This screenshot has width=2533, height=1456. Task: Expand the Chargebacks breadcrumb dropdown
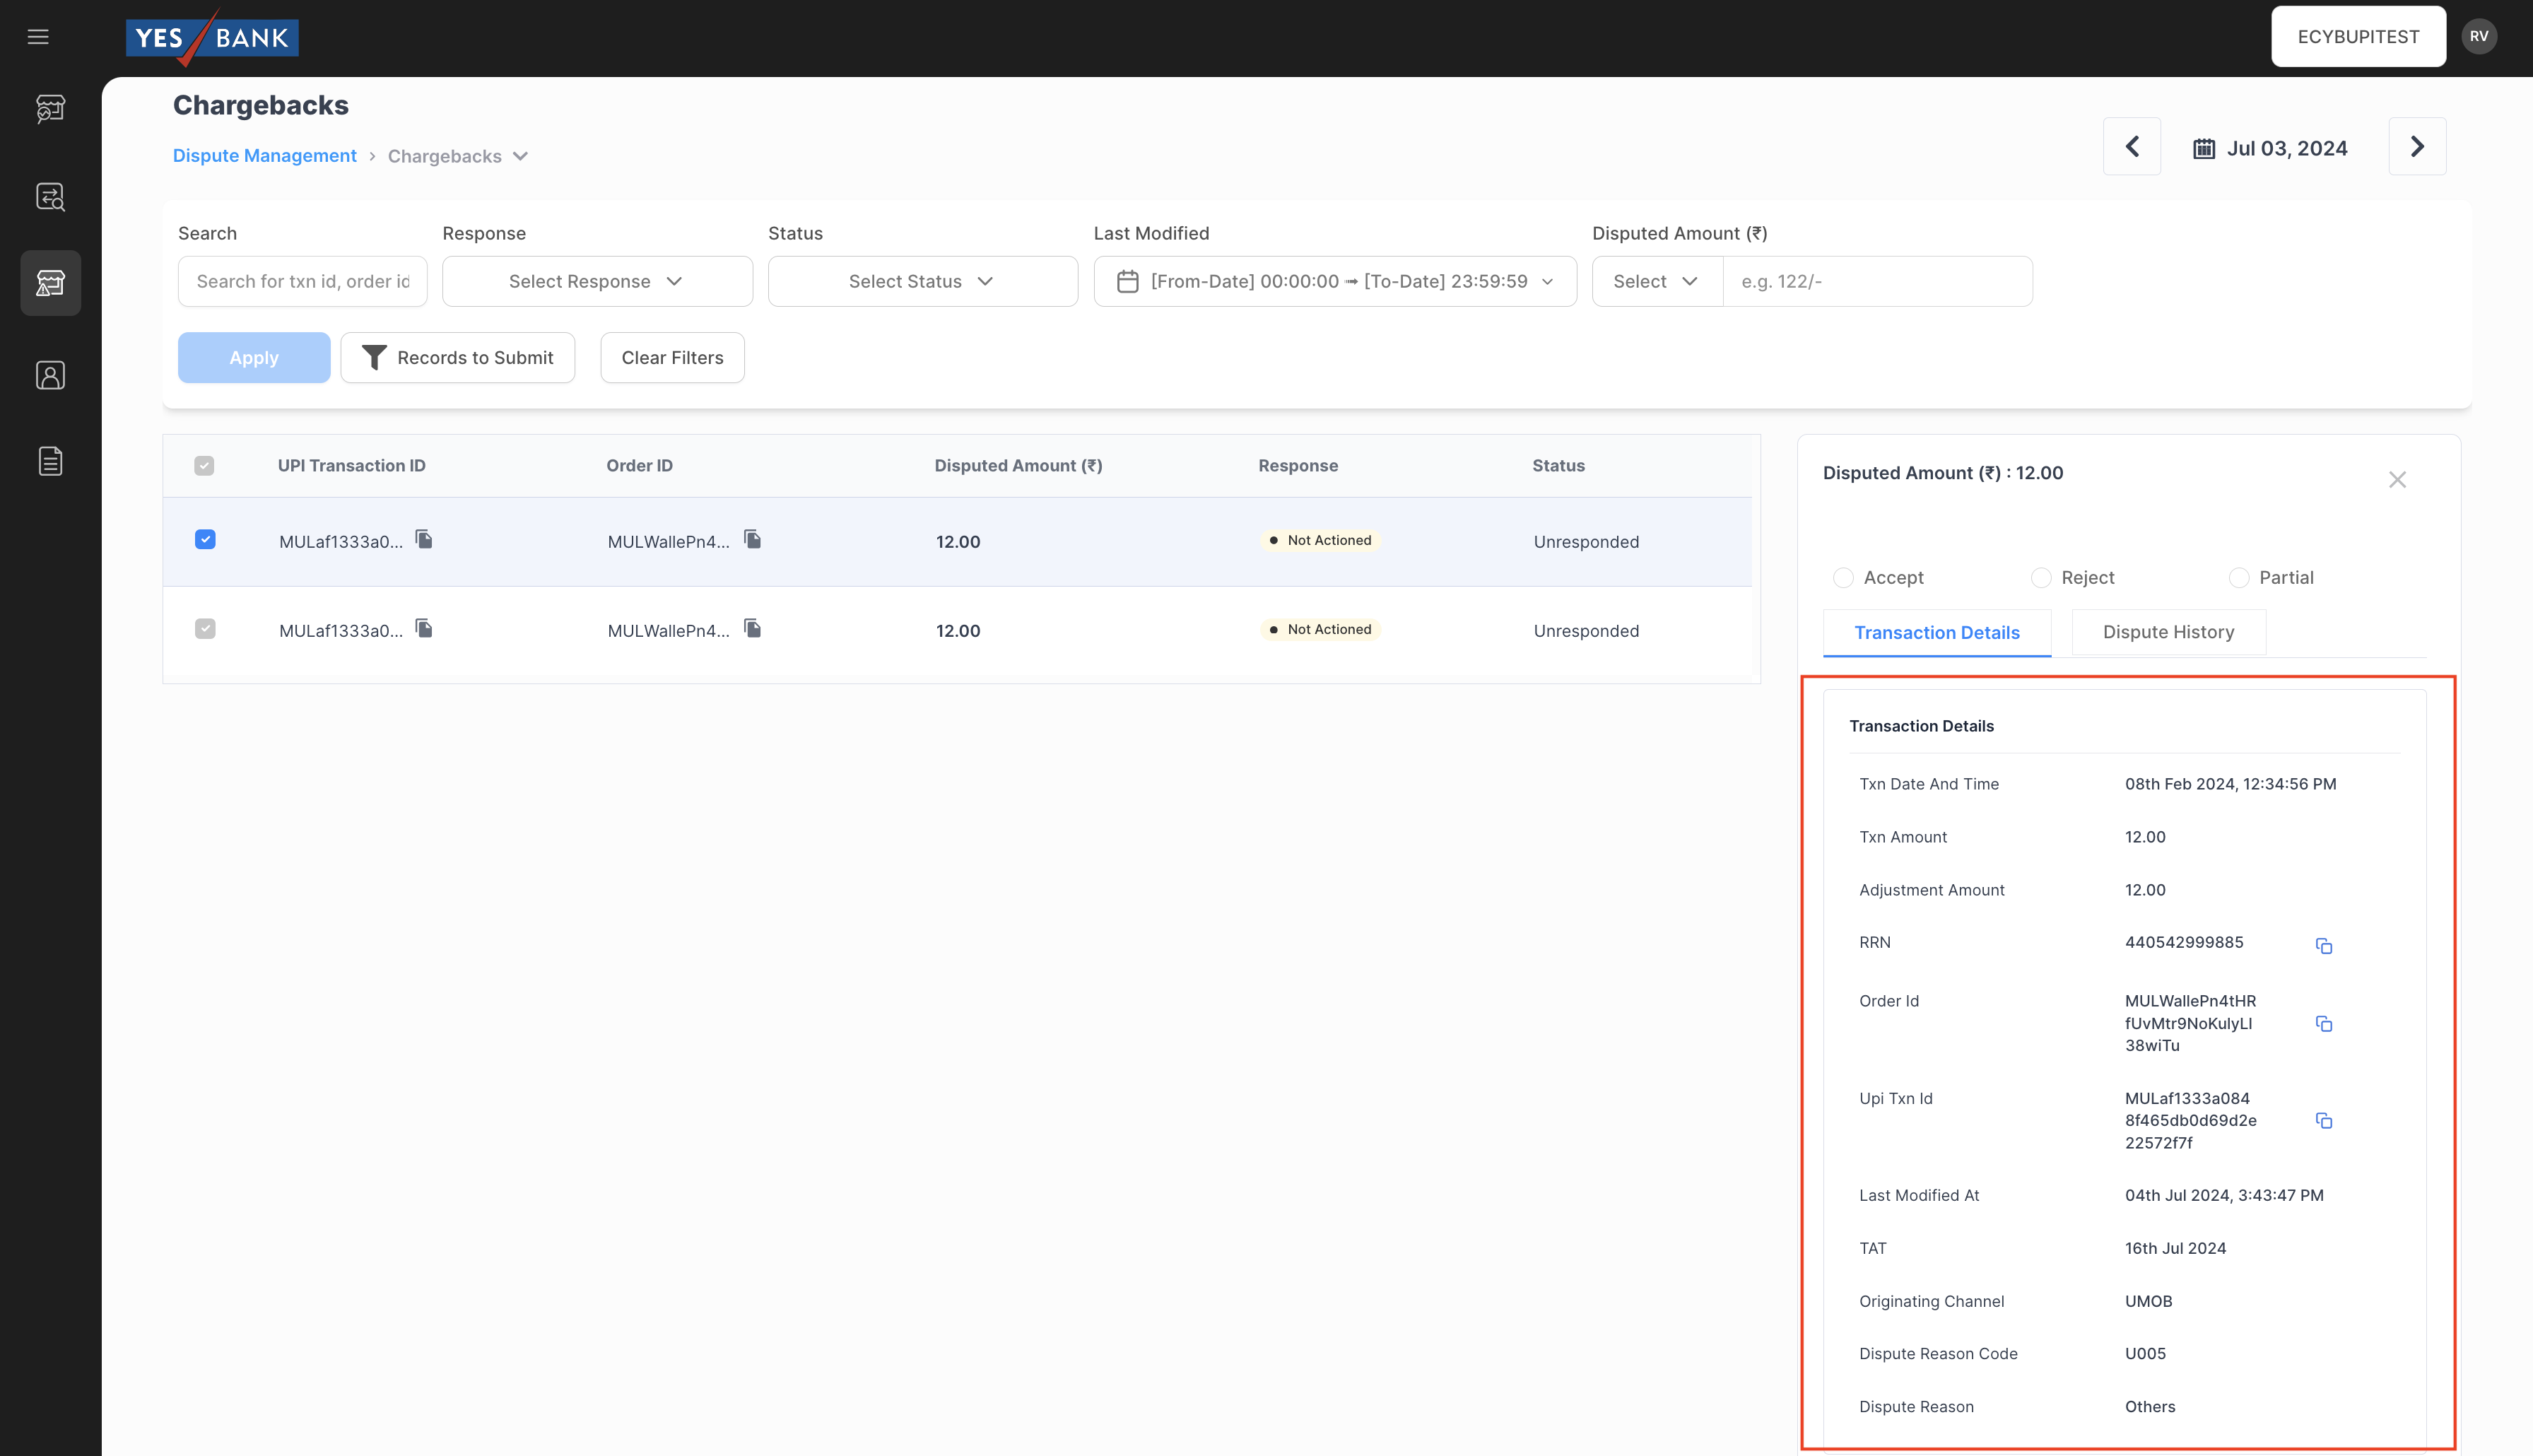point(519,156)
